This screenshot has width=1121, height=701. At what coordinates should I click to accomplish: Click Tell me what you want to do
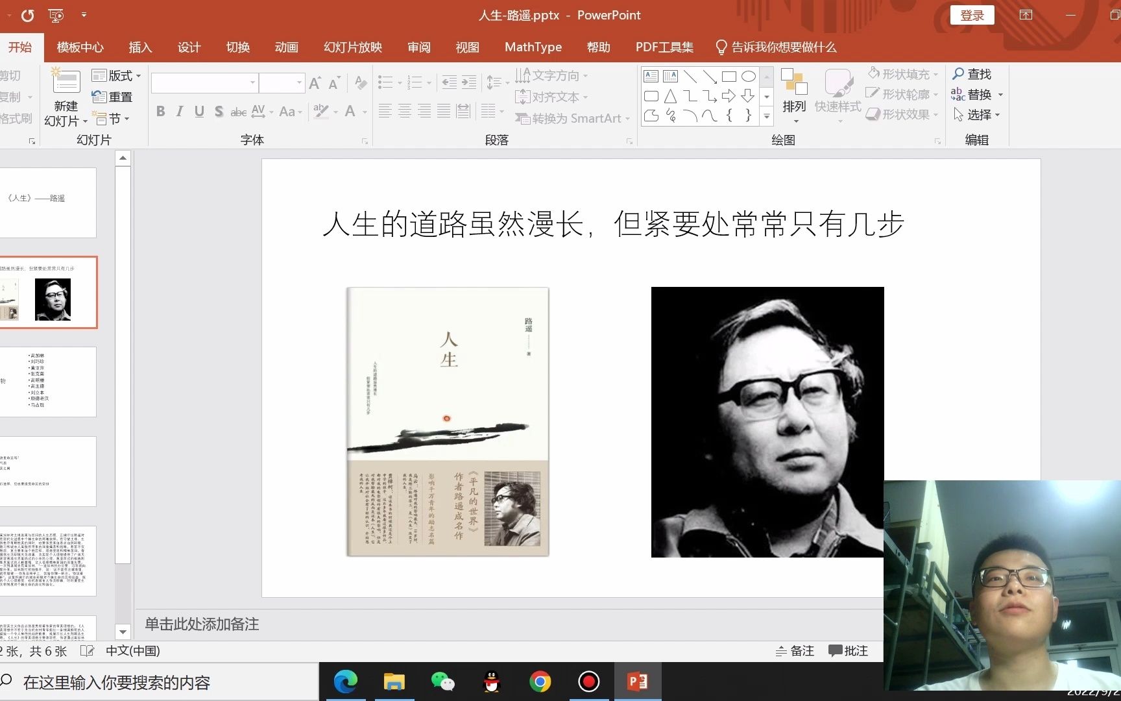pos(776,47)
